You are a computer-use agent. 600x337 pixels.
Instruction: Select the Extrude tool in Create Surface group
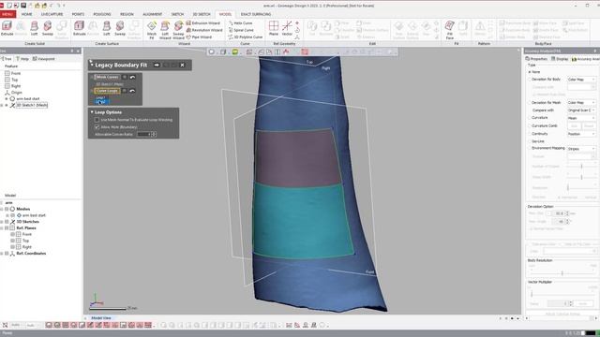point(79,29)
